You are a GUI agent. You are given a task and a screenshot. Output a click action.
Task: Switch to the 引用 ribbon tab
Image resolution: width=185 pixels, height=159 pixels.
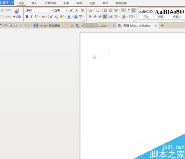click(x=66, y=3)
